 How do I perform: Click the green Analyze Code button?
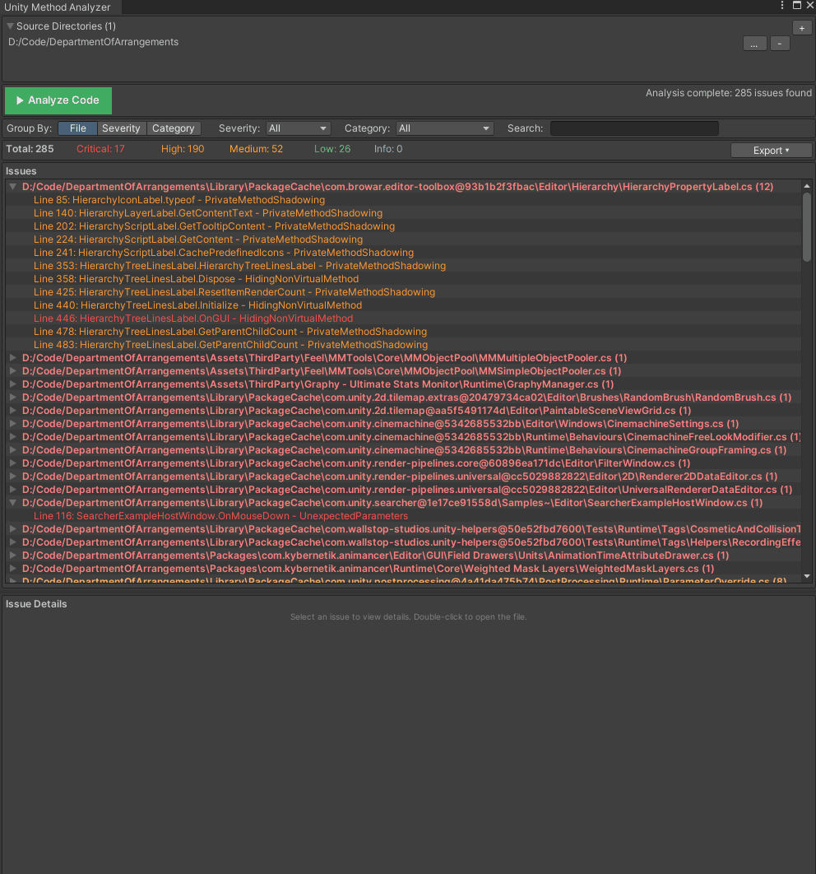pyautogui.click(x=58, y=100)
